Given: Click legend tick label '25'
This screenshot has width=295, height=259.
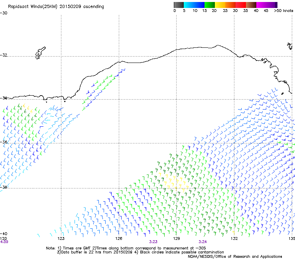Looking at the screenshot, I should pos(225,11).
